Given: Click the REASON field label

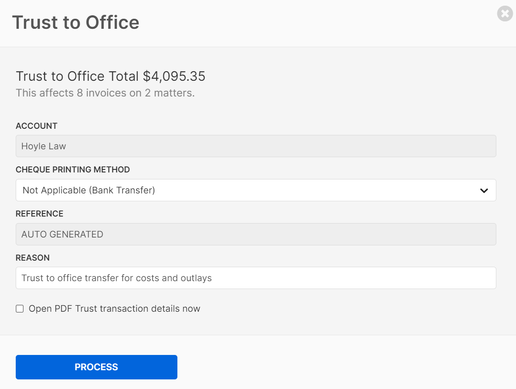Looking at the screenshot, I should pyautogui.click(x=33, y=258).
